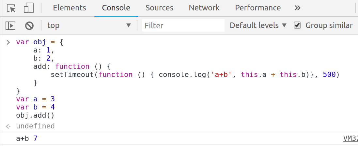Switch to the Sources tab
The image size is (358, 146).
click(159, 8)
